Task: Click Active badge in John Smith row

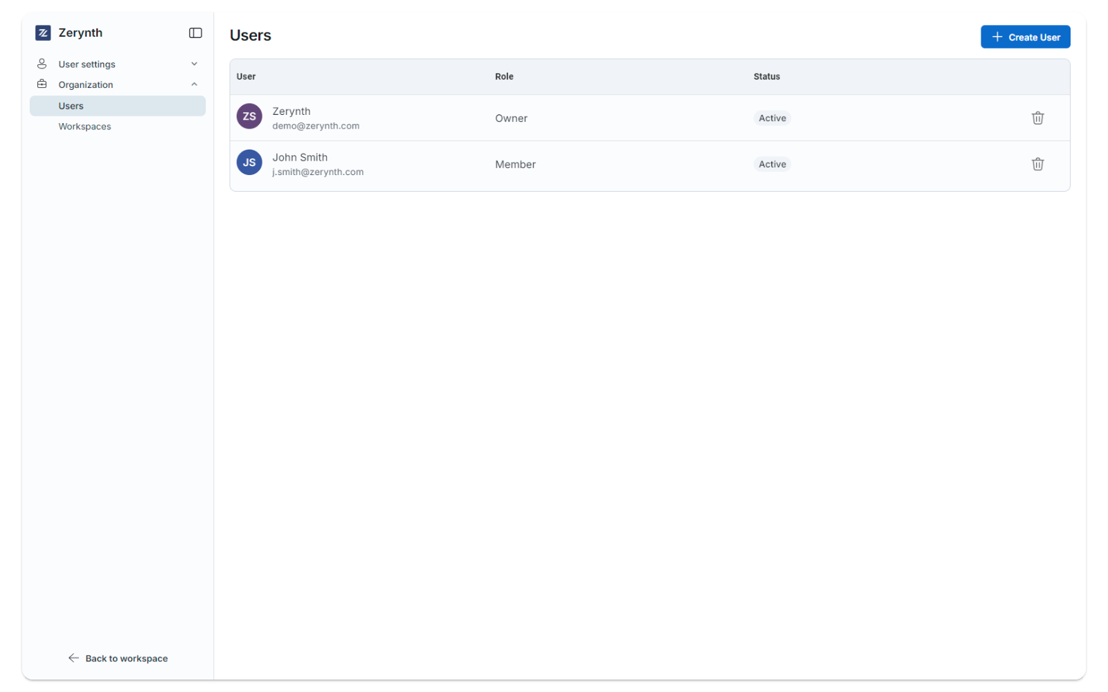Action: (772, 164)
